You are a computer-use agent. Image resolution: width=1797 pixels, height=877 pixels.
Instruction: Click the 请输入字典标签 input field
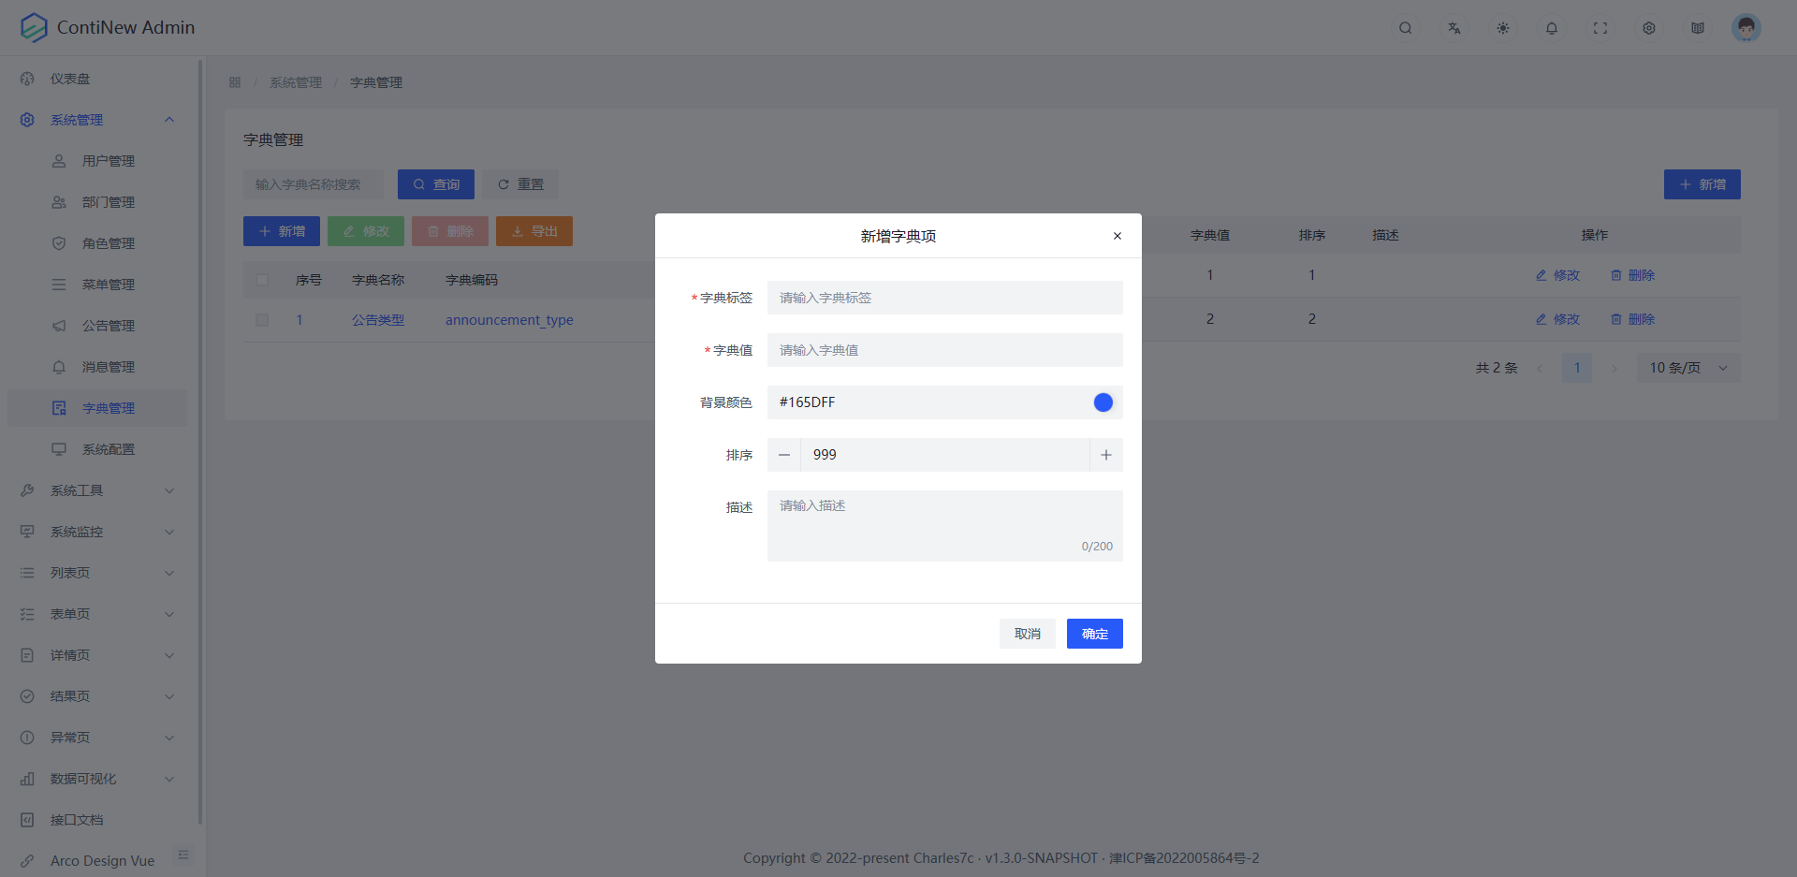point(944,297)
